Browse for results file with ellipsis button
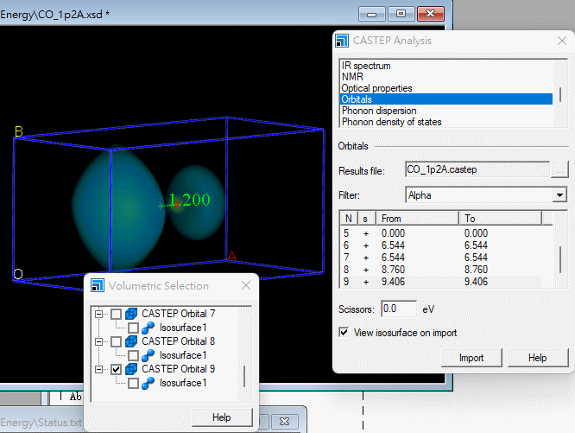The width and height of the screenshot is (575, 433). (x=560, y=169)
